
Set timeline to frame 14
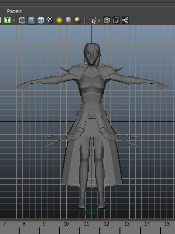147,224
